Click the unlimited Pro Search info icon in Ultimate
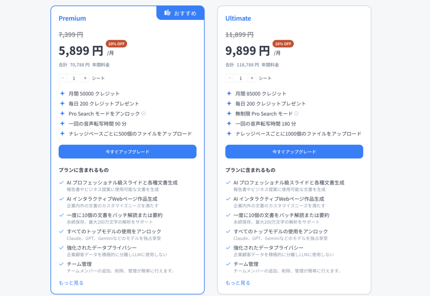430x296 pixels. pyautogui.click(x=296, y=113)
